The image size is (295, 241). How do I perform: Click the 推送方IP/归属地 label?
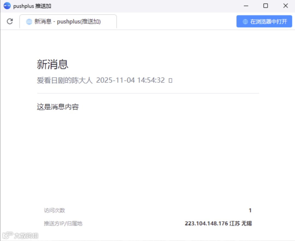point(63,224)
